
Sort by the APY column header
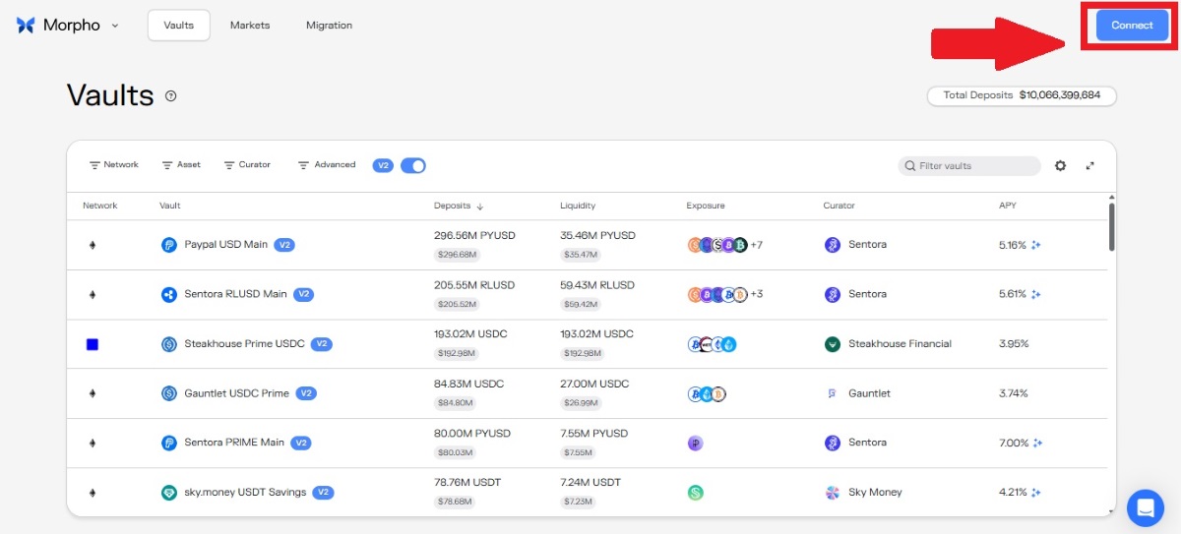(1008, 206)
